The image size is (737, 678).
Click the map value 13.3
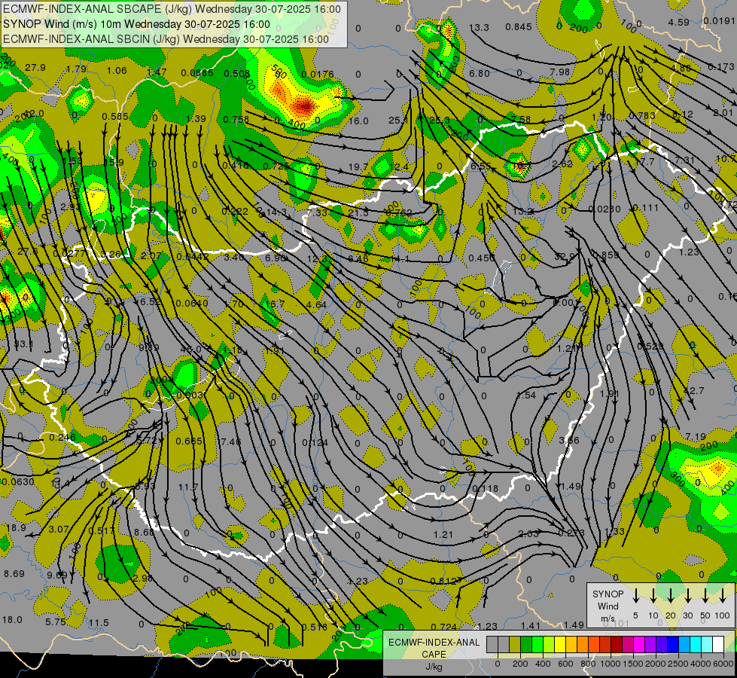479,28
